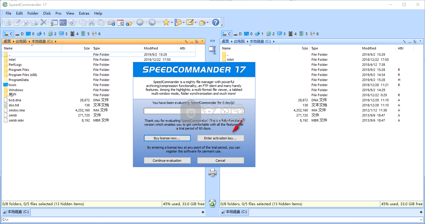Click the file properties info icon
The image size is (425, 224).
point(72,22)
